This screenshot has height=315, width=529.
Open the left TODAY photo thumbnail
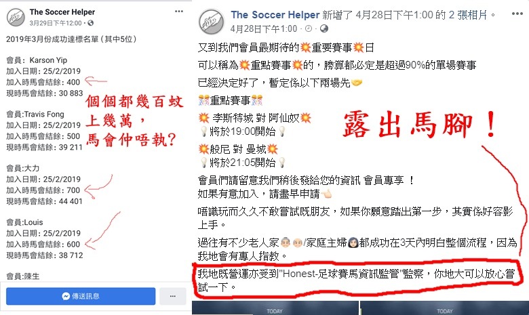[275, 308]
